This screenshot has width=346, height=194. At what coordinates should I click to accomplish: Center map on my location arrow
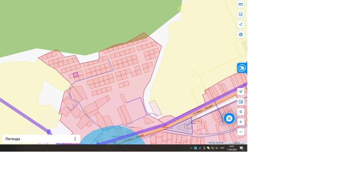tap(241, 92)
